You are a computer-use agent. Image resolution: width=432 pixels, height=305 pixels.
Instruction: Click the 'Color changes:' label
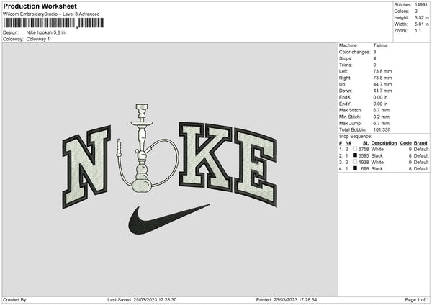(354, 52)
